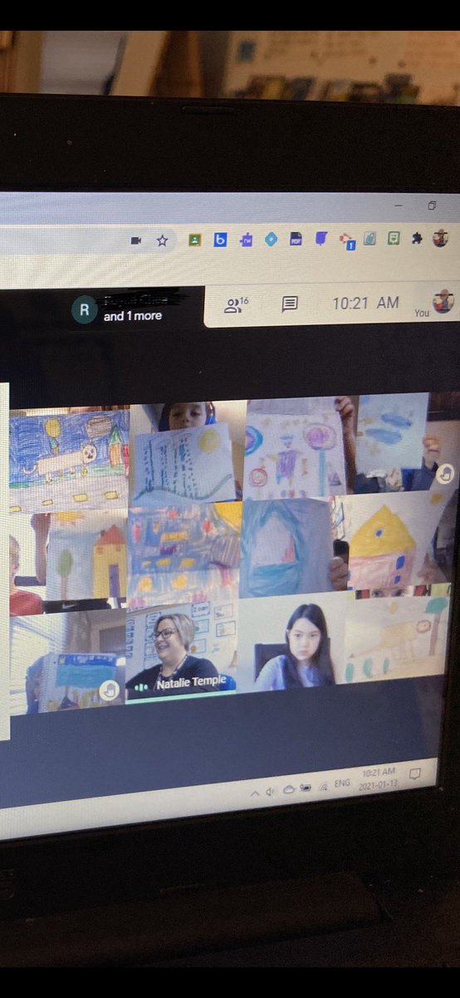
Task: Open the purple extension icon right of PDF
Action: 321,239
